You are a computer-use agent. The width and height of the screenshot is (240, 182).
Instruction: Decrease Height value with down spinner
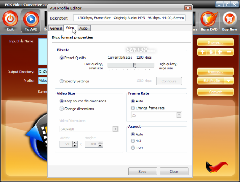100,145
